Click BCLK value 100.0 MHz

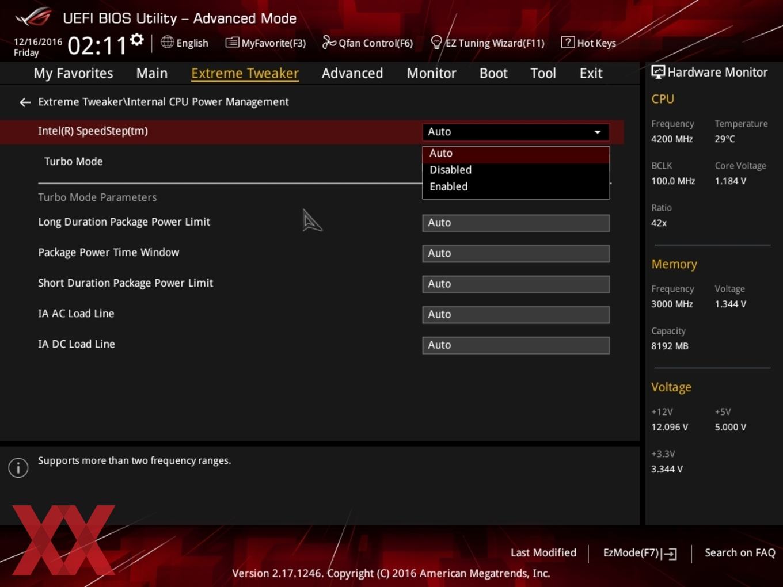[x=673, y=181]
